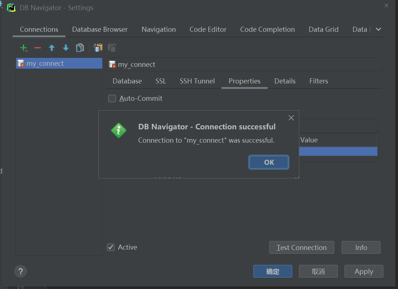
Task: Open the Data Grid tab
Action: [x=323, y=30]
